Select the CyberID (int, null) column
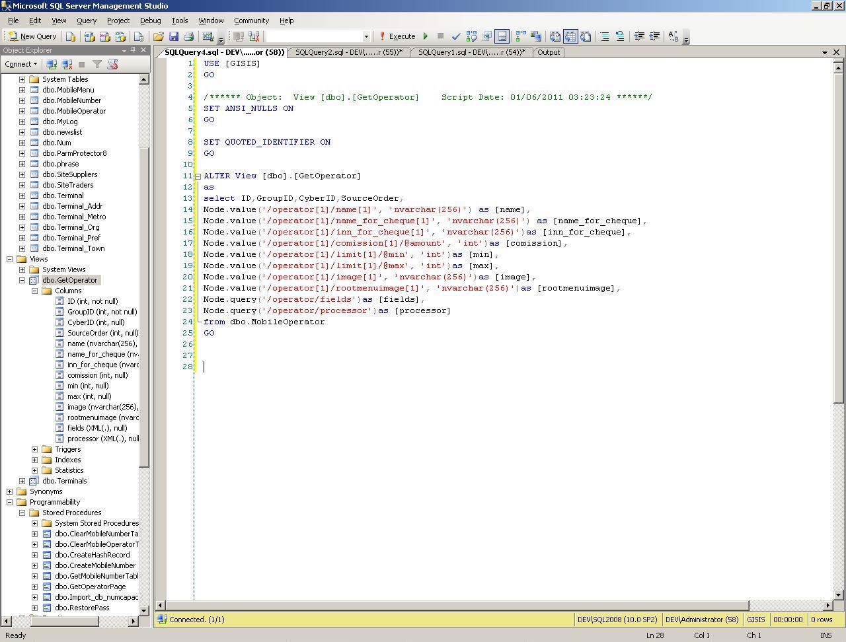 tap(96, 322)
